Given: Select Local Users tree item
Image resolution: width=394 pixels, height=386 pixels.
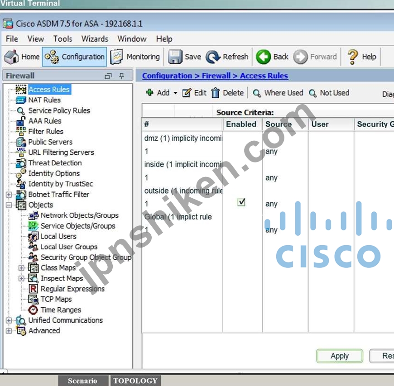Looking at the screenshot, I should coord(58,236).
